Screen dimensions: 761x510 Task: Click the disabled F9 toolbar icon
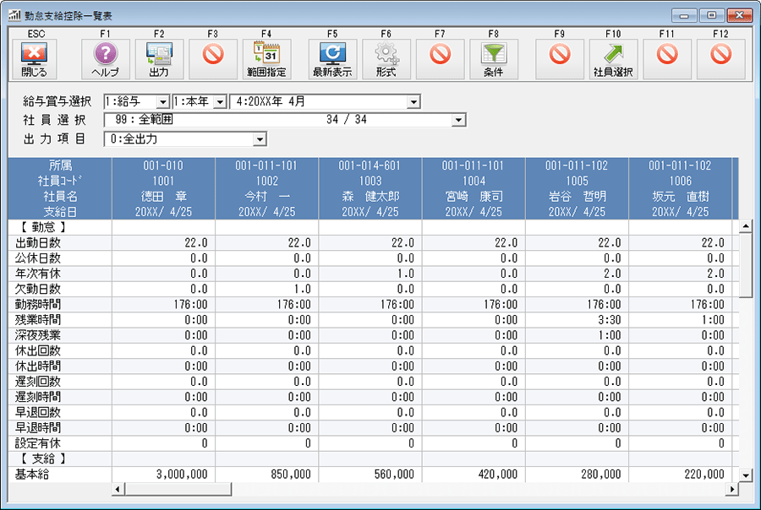coord(560,59)
